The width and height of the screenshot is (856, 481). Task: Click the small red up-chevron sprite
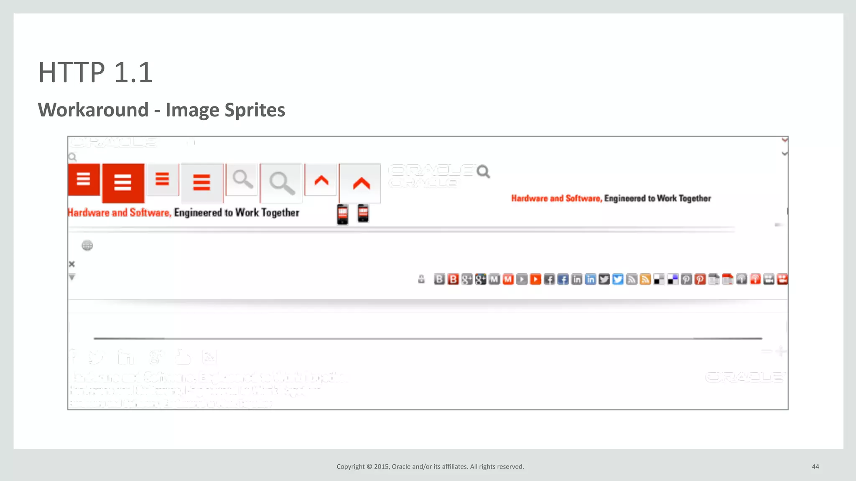321,180
